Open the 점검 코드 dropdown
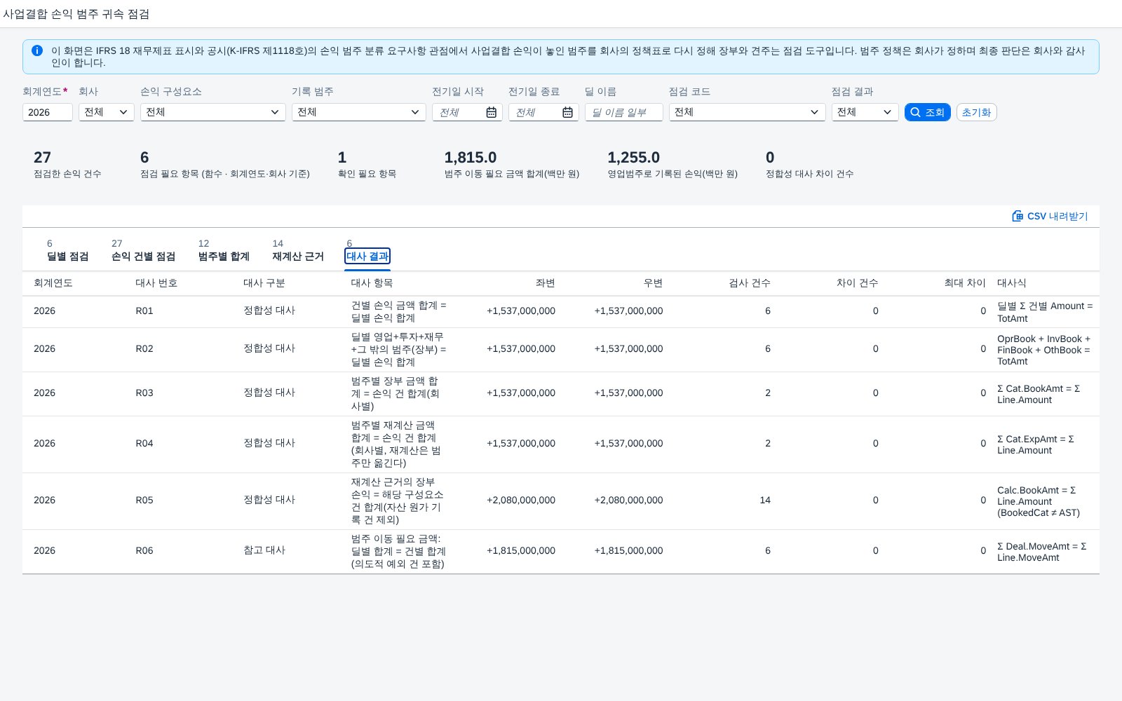This screenshot has width=1122, height=701. coord(748,112)
